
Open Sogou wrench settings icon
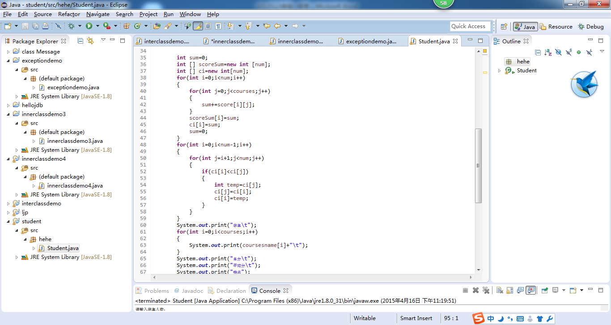550,319
